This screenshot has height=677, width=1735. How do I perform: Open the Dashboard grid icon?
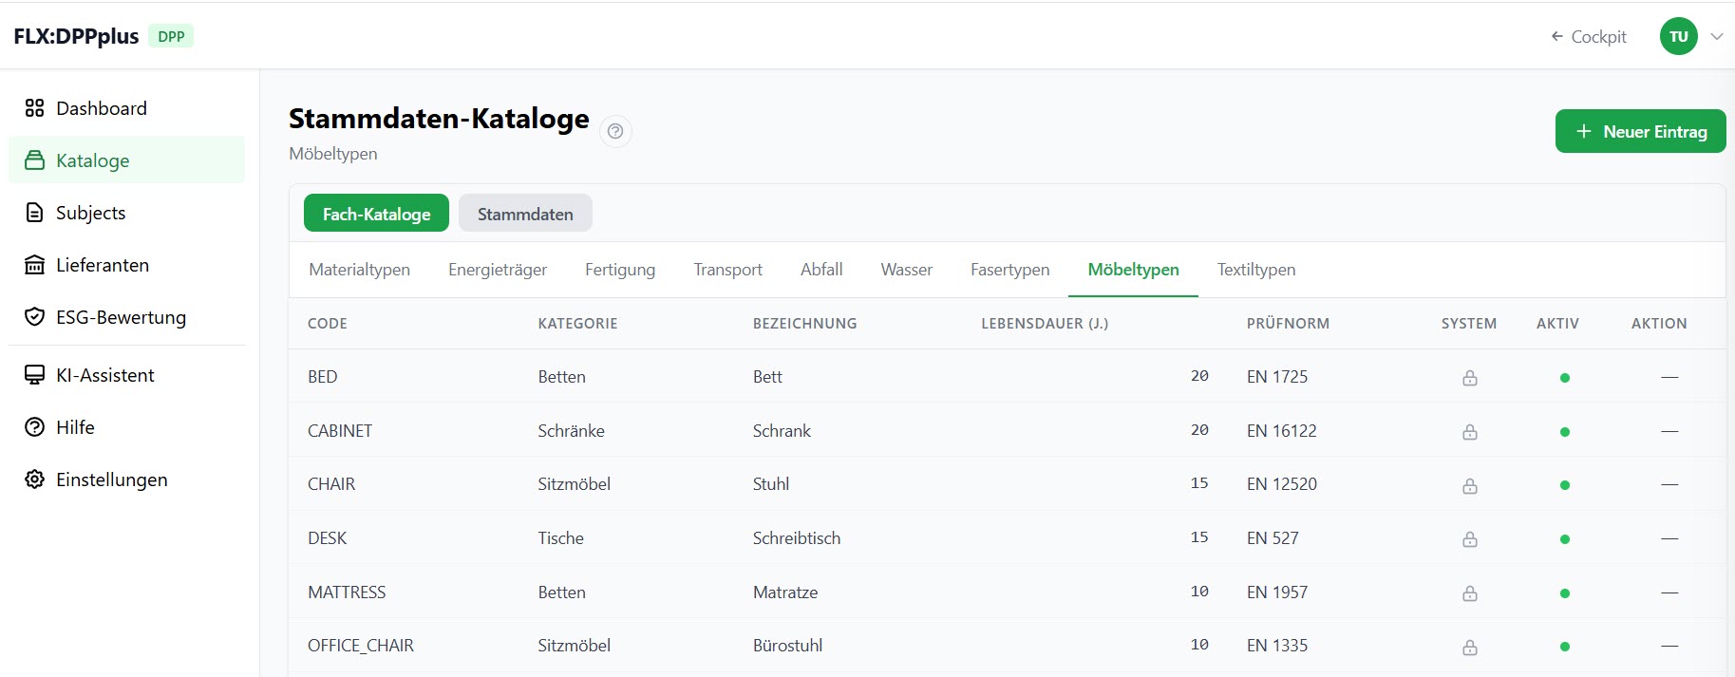point(34,108)
